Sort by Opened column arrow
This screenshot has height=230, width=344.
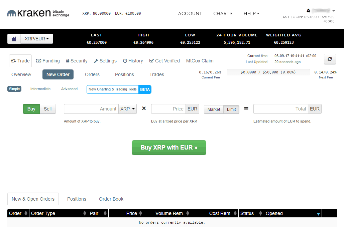(318, 214)
